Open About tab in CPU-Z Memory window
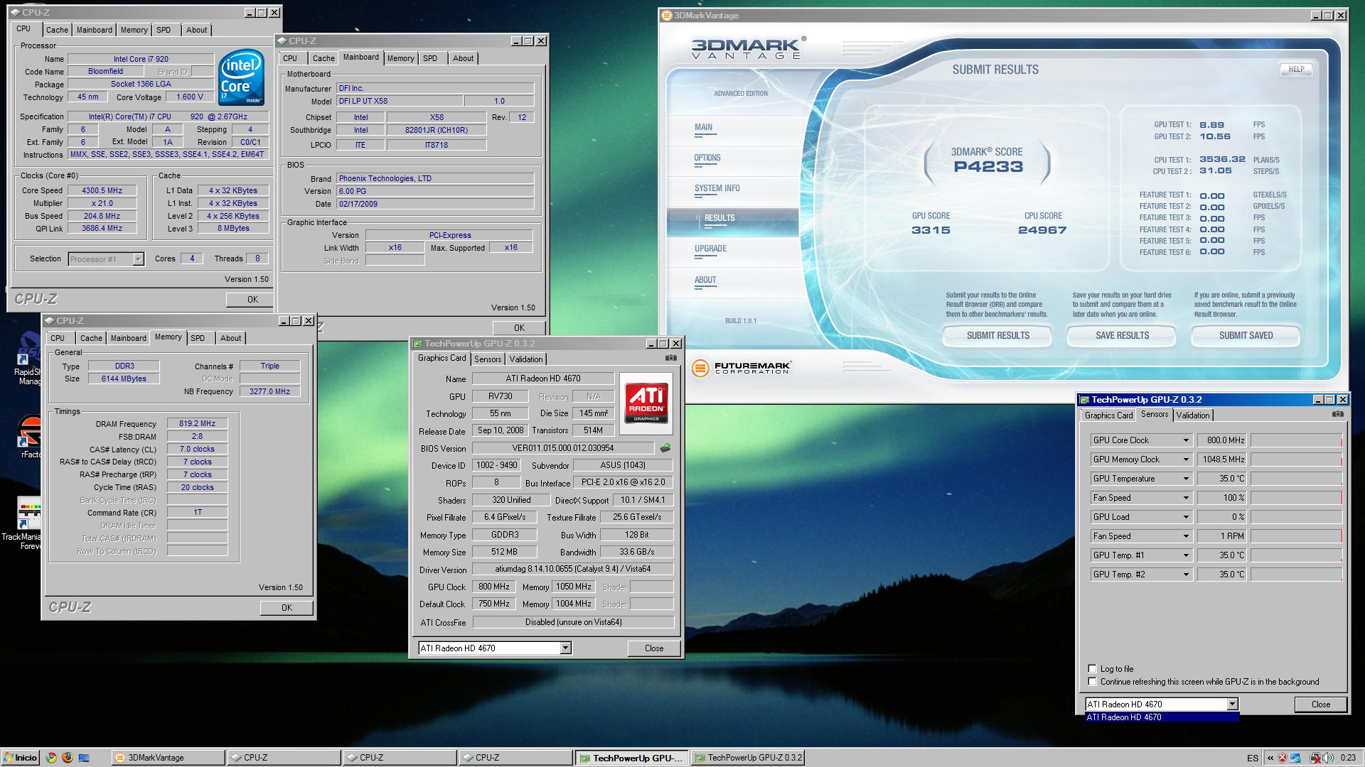 coord(230,338)
